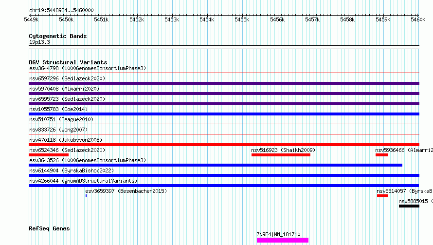This screenshot has width=433, height=245.
Task: Click the red nsv516923 Shaikh2009 bar
Action: click(281, 155)
